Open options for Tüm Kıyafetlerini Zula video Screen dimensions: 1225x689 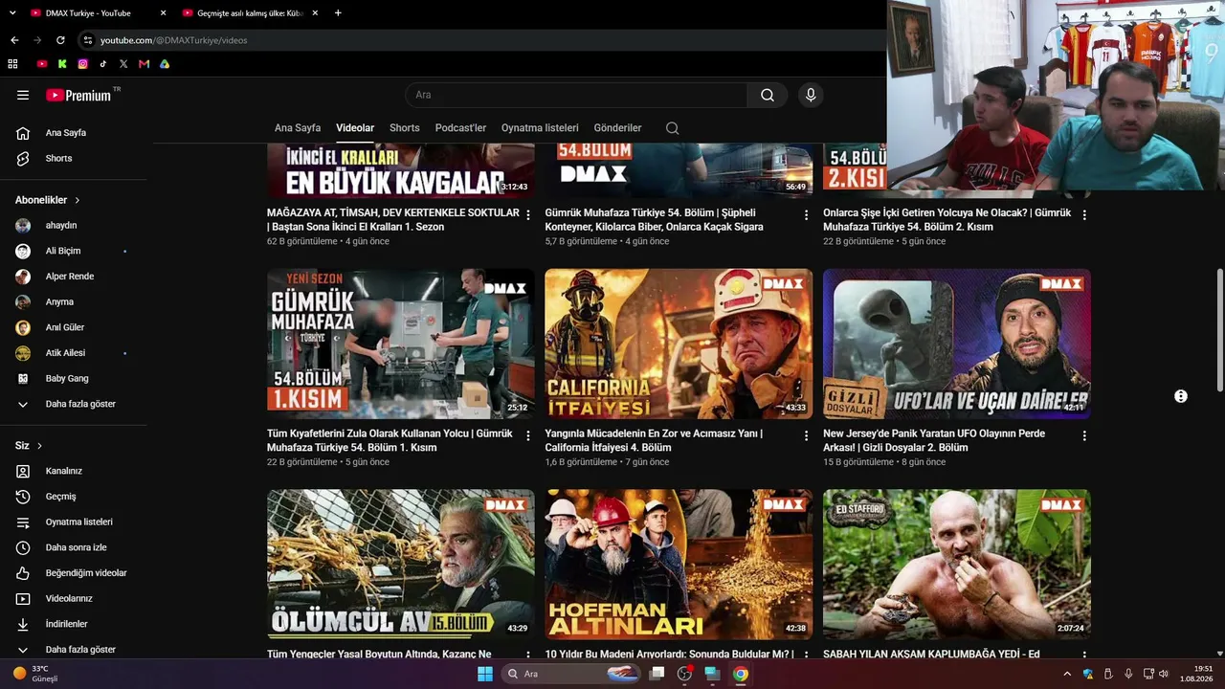528,436
